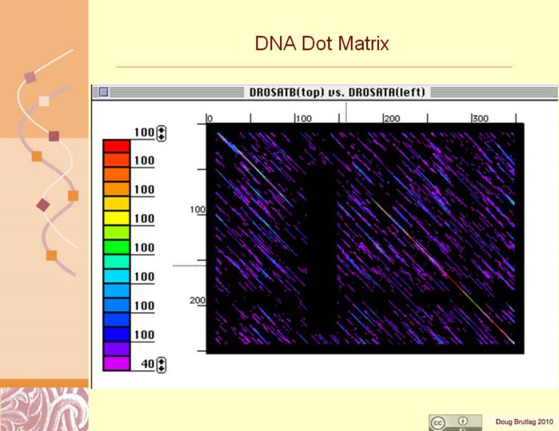559x431 pixels.
Task: Select the cyan color swatch
Action: [116, 275]
